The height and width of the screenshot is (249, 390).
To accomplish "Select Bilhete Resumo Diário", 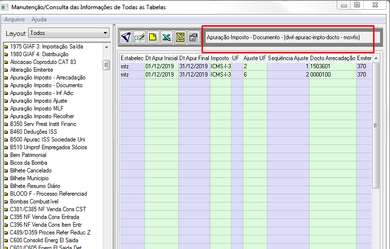I will [35, 186].
